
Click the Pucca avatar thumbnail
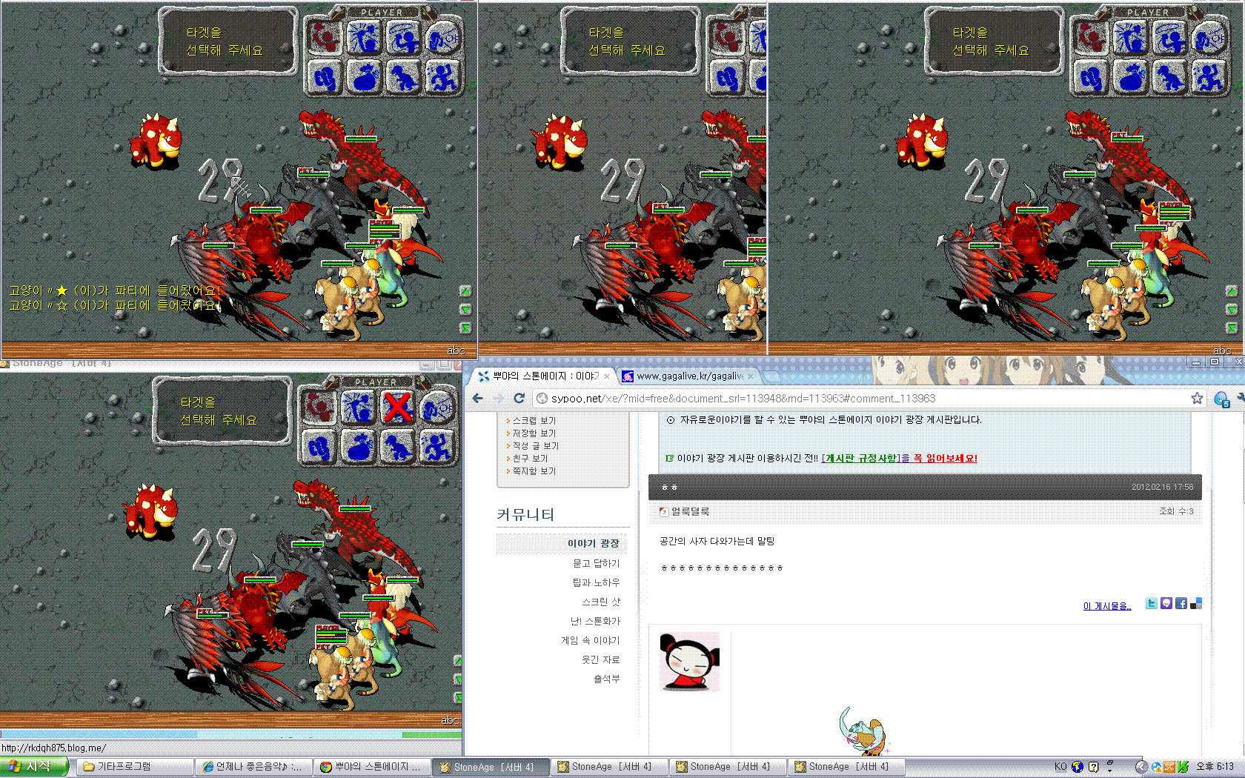point(689,662)
